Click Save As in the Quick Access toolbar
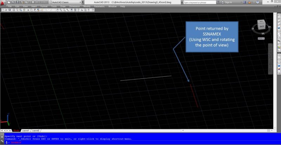 tap(22, 2)
